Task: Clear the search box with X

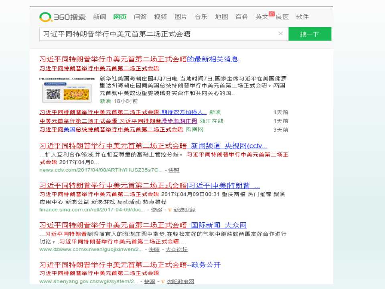Action: pyautogui.click(x=280, y=34)
